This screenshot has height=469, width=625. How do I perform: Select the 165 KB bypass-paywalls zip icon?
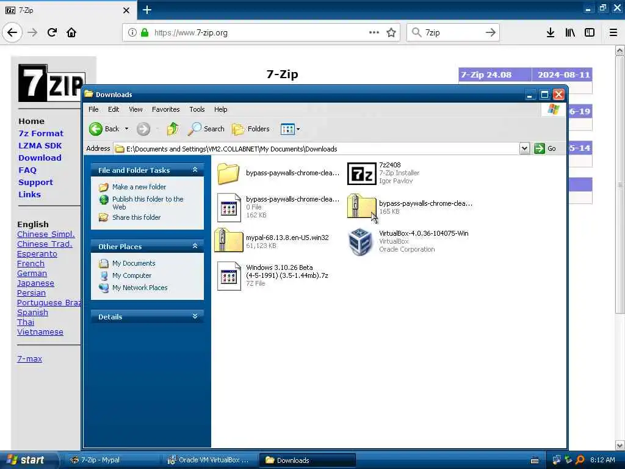(361, 206)
